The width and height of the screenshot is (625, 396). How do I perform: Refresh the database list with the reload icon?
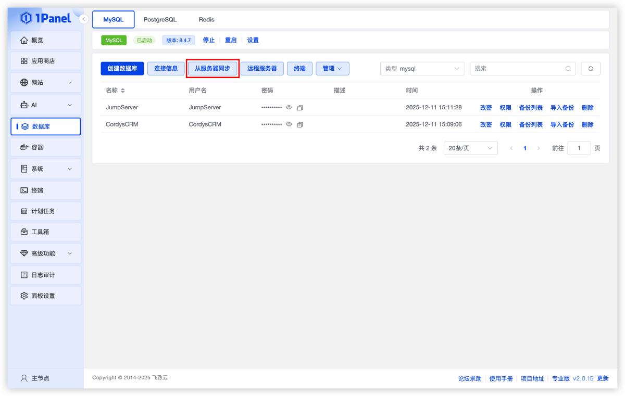[x=590, y=68]
